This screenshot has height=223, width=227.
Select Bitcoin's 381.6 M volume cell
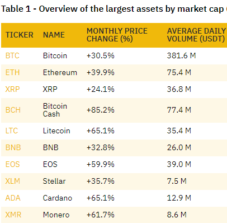181,55
